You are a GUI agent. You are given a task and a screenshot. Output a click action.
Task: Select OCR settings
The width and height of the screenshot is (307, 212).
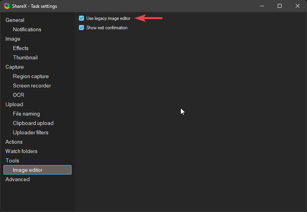coord(19,95)
